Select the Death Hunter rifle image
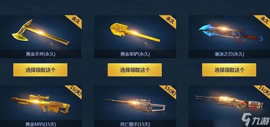Image resolution: width=270 pixels, height=127 pixels. pyautogui.click(x=135, y=105)
